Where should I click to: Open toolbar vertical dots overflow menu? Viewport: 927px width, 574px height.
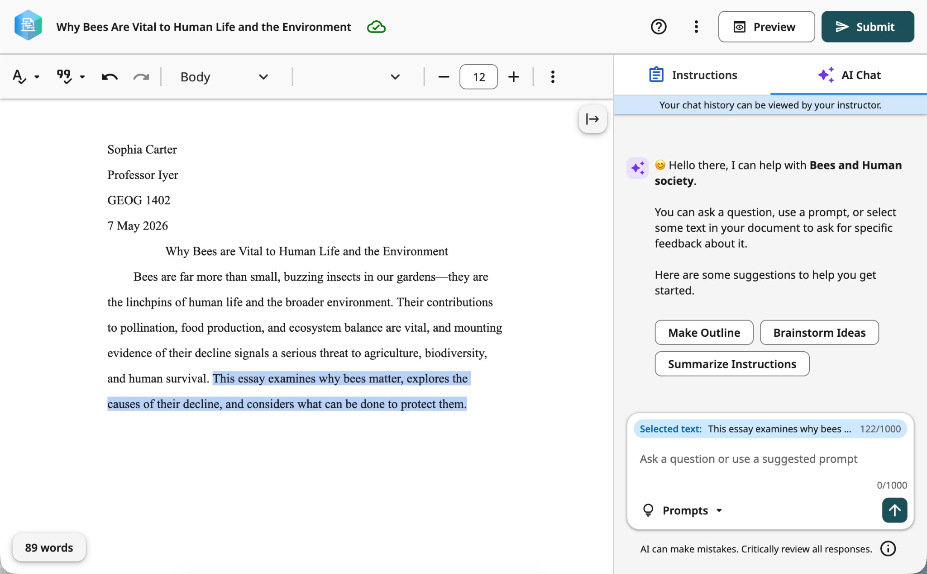point(553,77)
